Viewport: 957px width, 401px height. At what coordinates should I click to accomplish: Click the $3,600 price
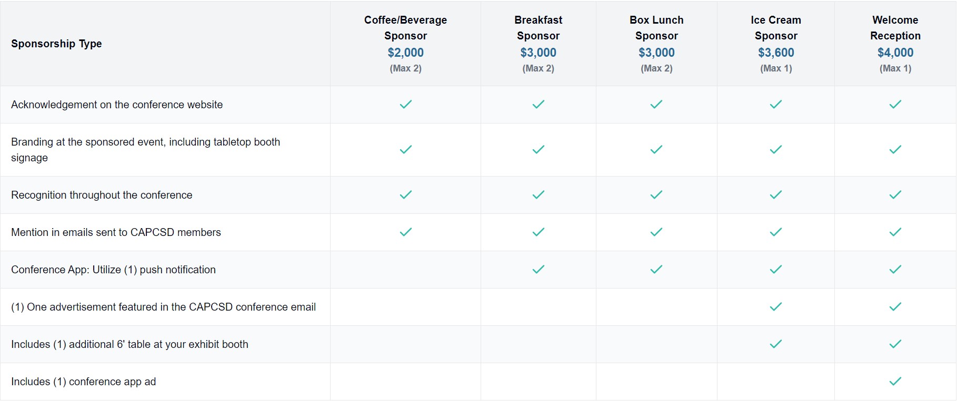coord(776,53)
